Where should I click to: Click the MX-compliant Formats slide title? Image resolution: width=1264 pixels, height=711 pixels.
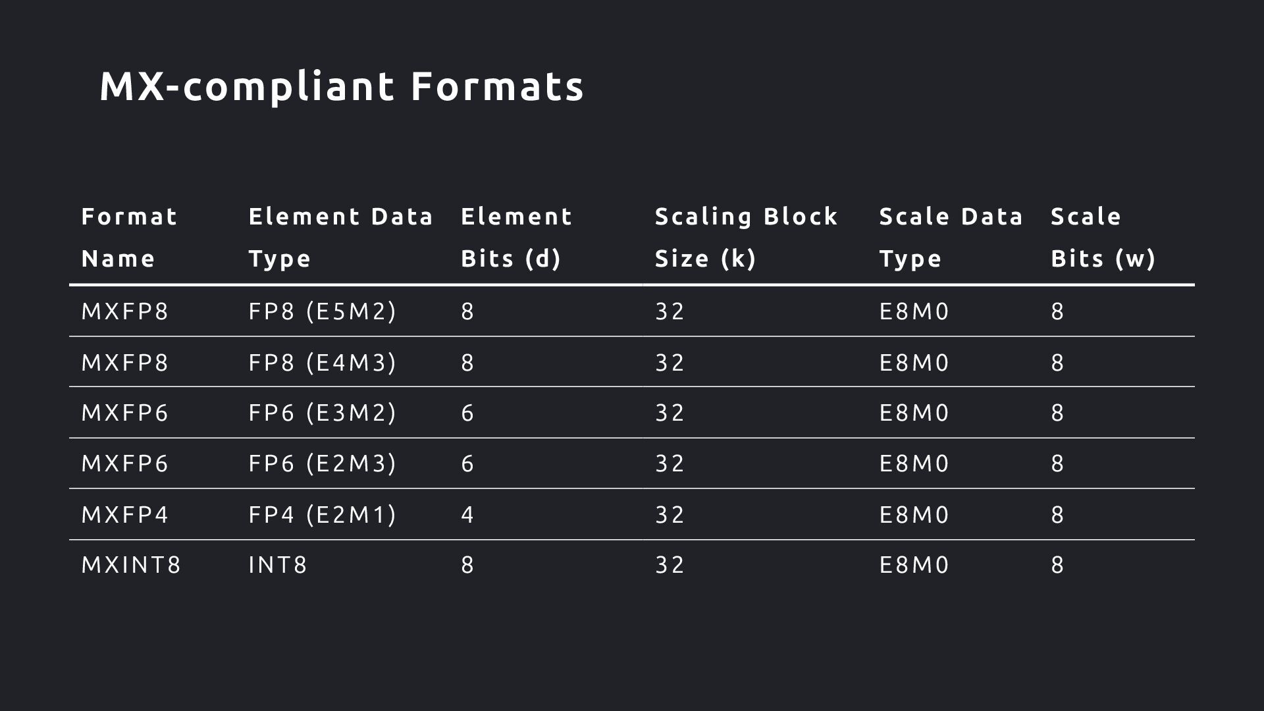point(342,87)
